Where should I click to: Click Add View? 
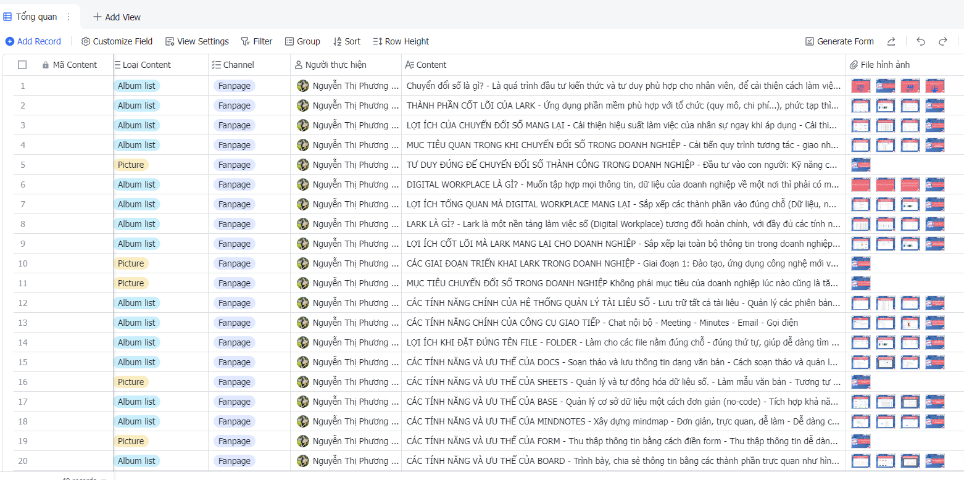pos(117,17)
